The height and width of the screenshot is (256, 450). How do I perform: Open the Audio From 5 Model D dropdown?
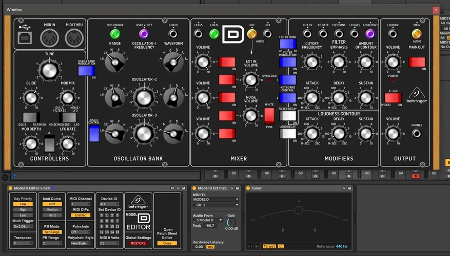(x=207, y=220)
